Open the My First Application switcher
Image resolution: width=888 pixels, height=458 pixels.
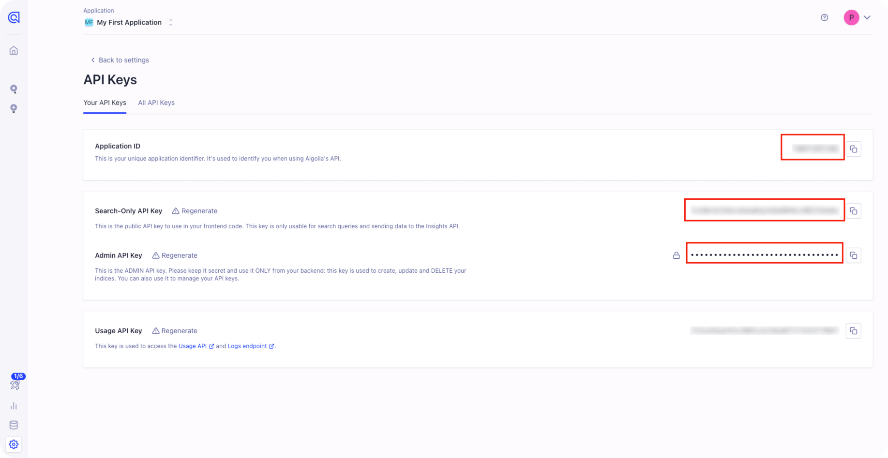coord(129,22)
